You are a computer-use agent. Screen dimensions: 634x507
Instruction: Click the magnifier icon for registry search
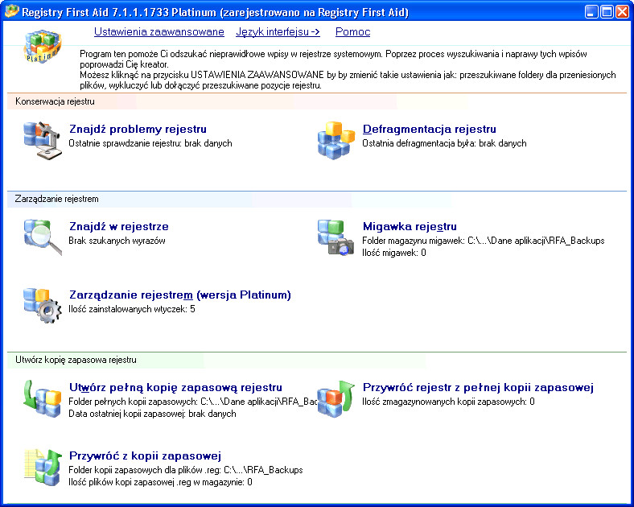[x=43, y=237]
